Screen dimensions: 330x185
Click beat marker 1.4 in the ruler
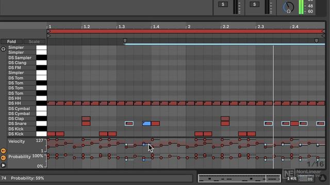click(x=156, y=27)
